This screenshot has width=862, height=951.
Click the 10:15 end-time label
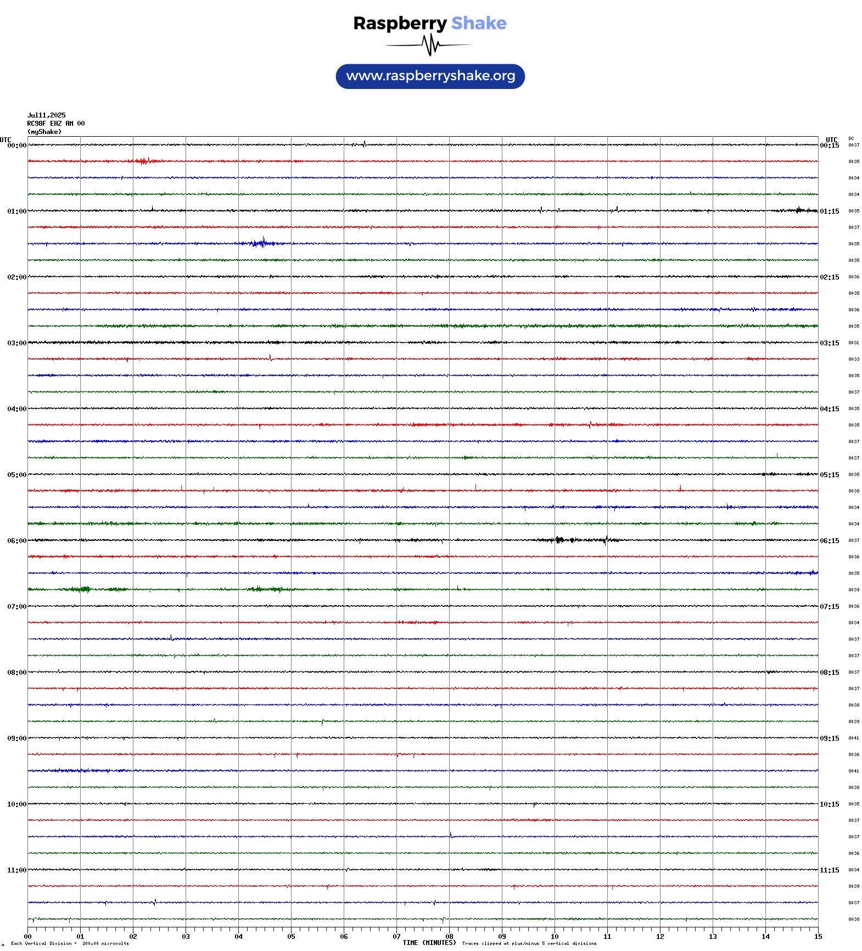pyautogui.click(x=830, y=804)
